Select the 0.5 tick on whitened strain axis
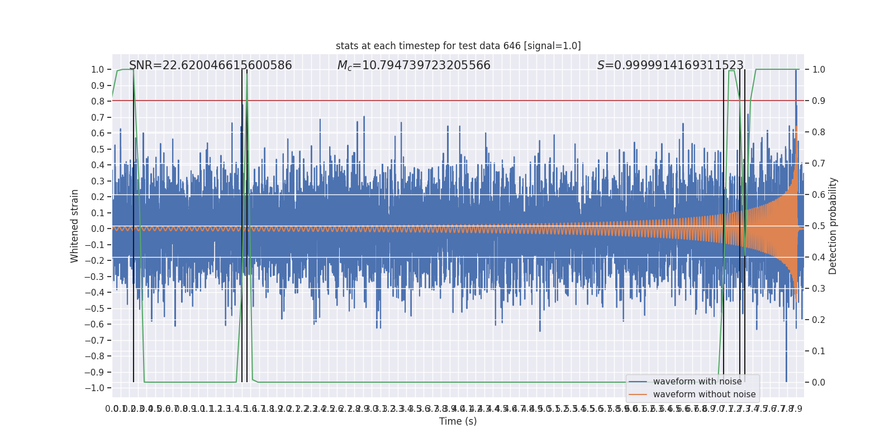Image resolution: width=894 pixels, height=447 pixels. 98,149
